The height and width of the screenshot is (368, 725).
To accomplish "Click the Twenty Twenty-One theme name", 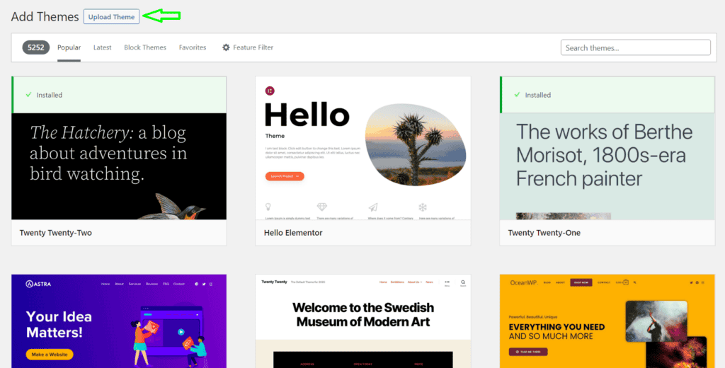I will [x=544, y=233].
